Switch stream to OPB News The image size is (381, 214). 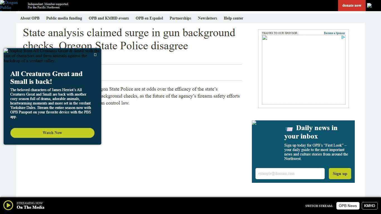click(x=348, y=206)
